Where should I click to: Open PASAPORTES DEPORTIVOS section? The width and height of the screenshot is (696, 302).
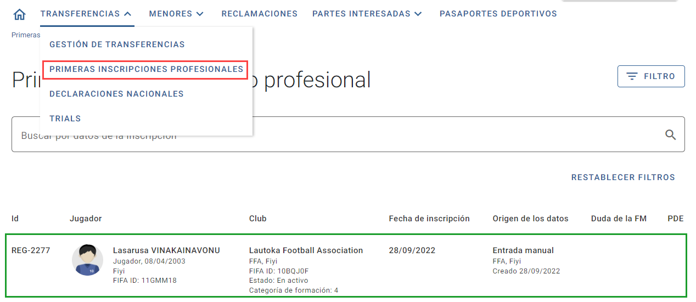coord(498,14)
